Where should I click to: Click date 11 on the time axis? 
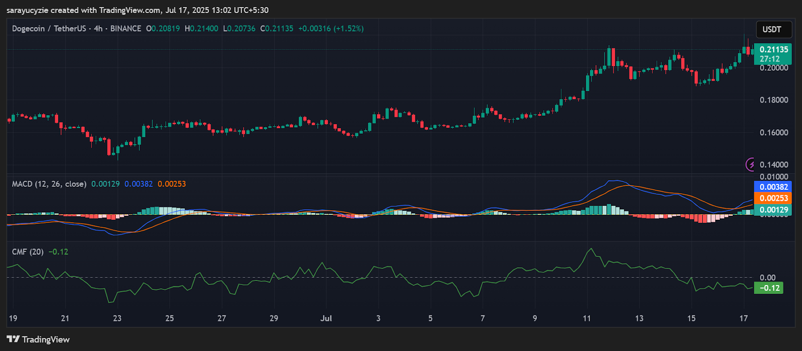(x=587, y=318)
